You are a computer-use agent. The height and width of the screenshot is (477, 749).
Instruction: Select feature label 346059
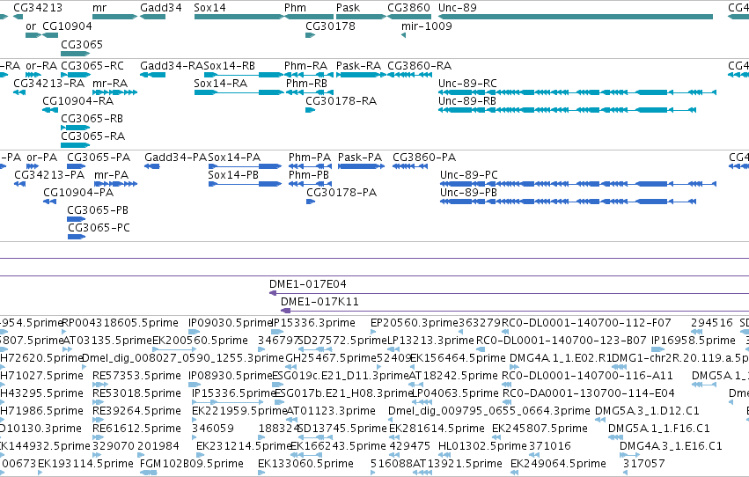point(213,429)
